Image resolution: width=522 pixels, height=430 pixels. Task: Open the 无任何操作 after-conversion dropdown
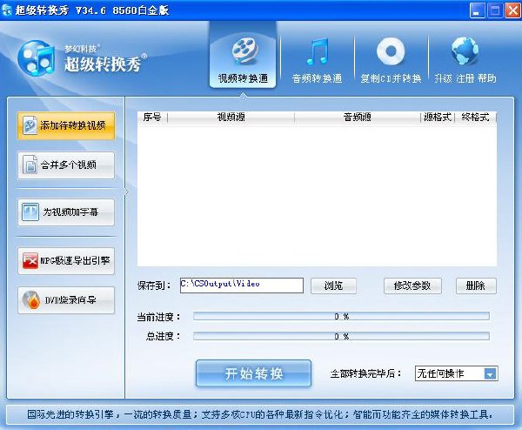pyautogui.click(x=457, y=373)
